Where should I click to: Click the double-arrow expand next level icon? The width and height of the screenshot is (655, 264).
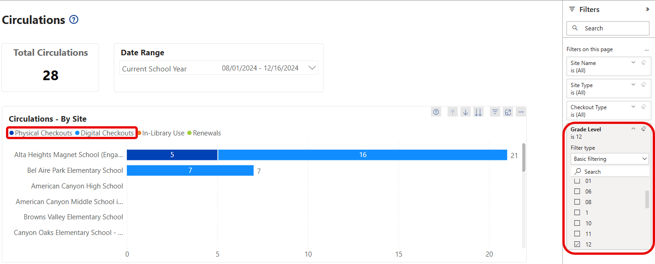coord(478,112)
